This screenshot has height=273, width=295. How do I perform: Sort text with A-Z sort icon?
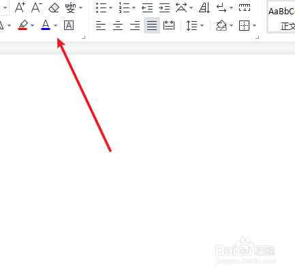click(204, 8)
